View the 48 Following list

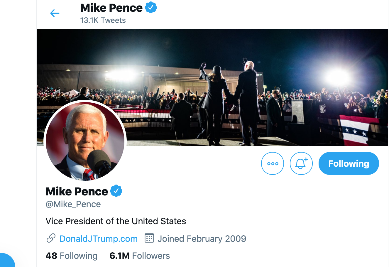[x=72, y=256]
